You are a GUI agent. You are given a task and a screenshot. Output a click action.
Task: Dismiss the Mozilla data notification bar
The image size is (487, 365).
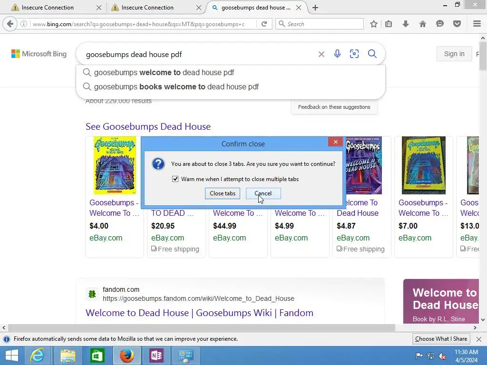click(x=479, y=339)
